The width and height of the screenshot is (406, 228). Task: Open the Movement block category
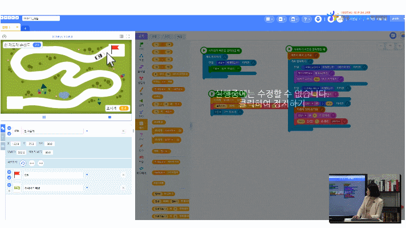click(x=141, y=69)
